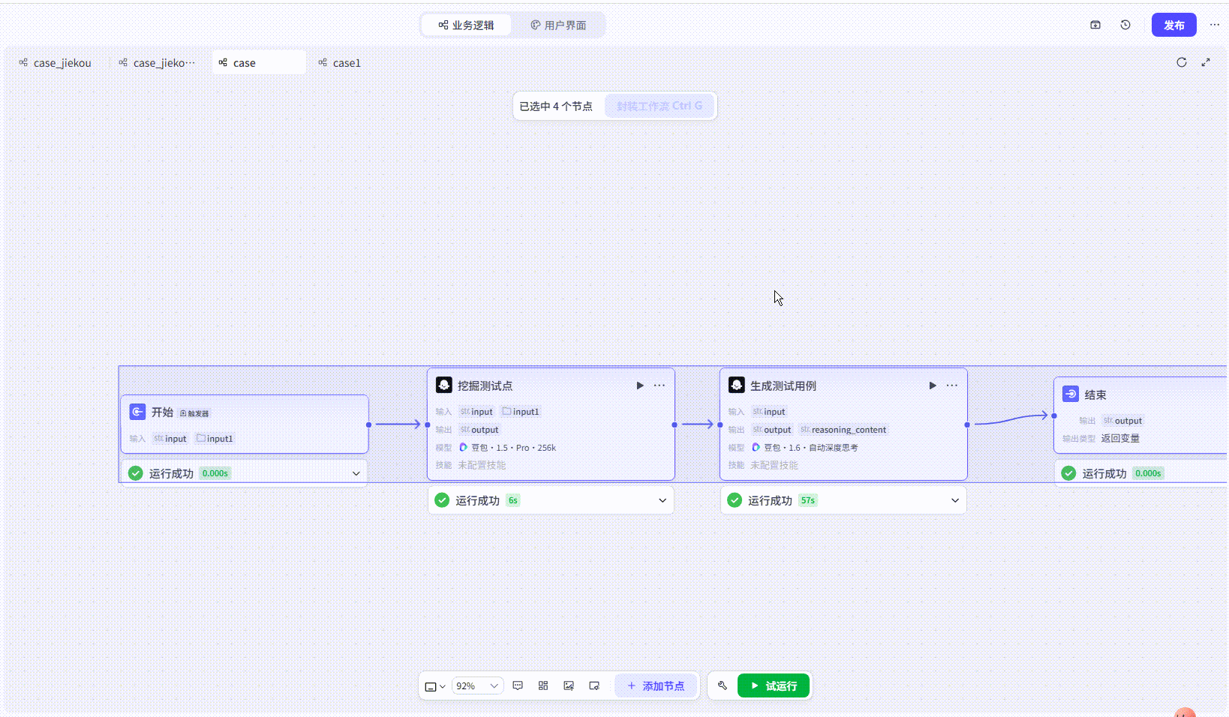This screenshot has width=1229, height=717.
Task: Click the 结束 node icon
Action: 1071,394
